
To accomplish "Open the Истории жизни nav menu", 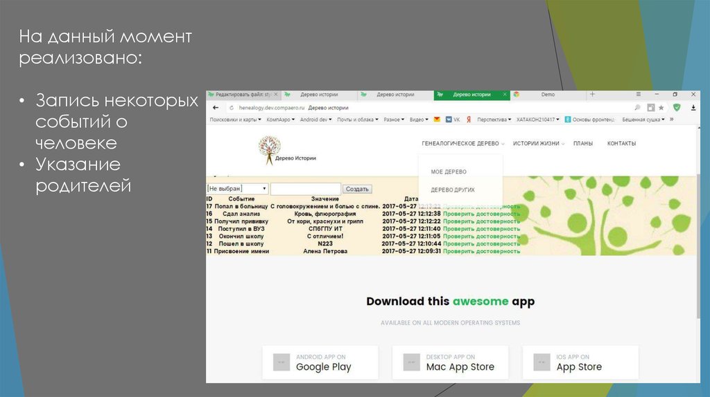I will coord(538,144).
